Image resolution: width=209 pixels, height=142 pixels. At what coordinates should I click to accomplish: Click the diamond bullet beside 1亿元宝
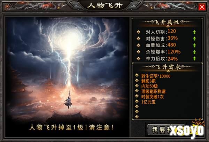pyautogui.click(x=137, y=101)
